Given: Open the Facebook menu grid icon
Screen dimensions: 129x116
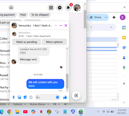Looking at the screenshot, I should coord(51,8).
